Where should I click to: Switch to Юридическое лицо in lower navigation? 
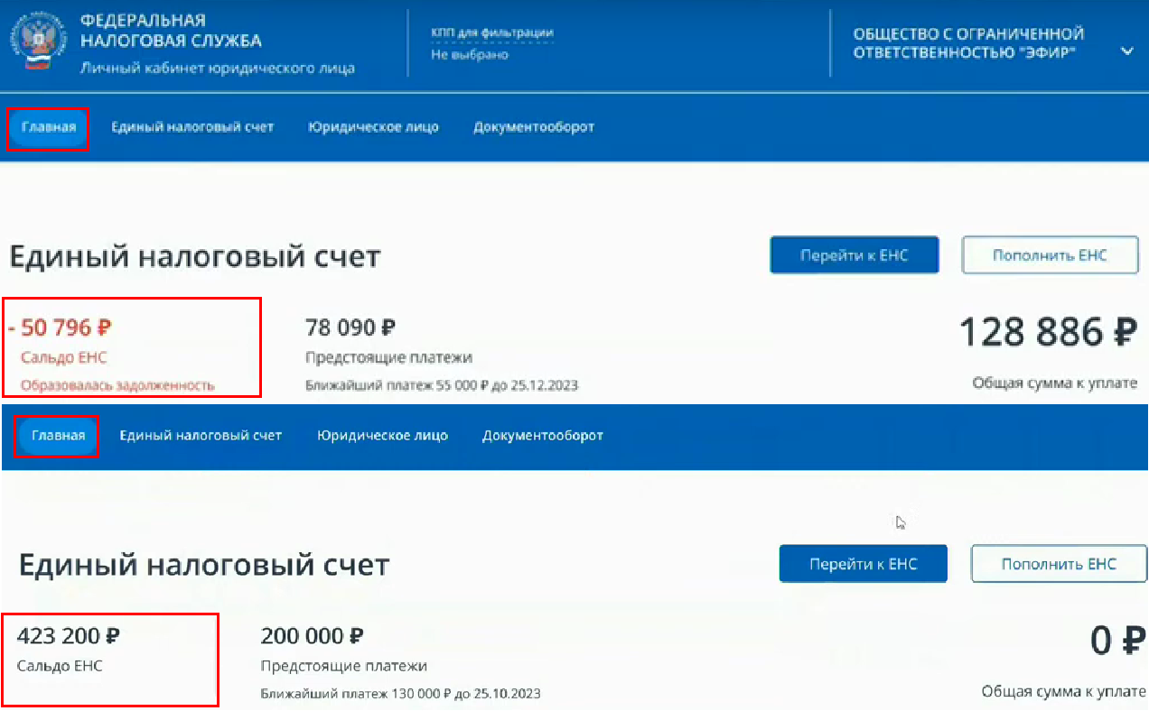[x=382, y=436]
